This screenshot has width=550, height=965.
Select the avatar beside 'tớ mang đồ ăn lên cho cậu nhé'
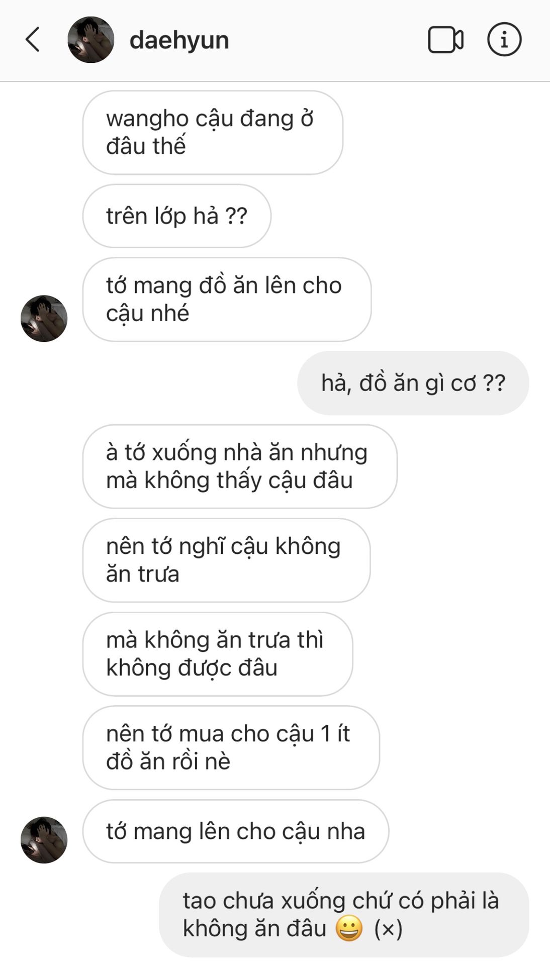coord(44,319)
